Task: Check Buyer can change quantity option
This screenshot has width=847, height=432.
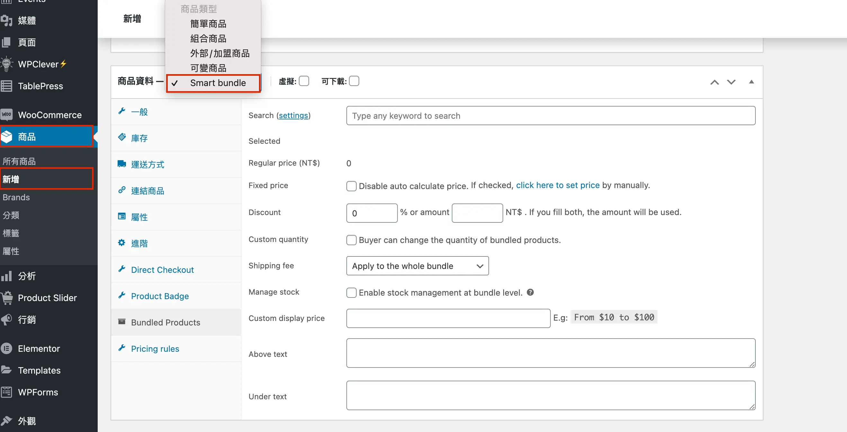Action: pyautogui.click(x=352, y=240)
